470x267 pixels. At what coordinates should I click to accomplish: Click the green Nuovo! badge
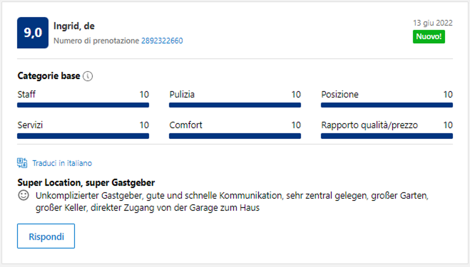point(429,37)
